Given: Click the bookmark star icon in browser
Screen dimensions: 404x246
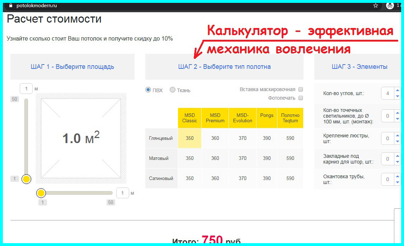Looking at the screenshot, I should [375, 5].
